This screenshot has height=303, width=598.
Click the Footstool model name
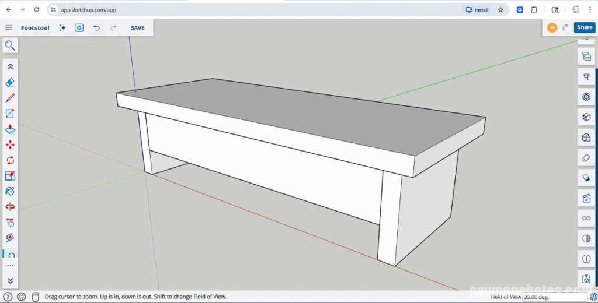point(35,28)
